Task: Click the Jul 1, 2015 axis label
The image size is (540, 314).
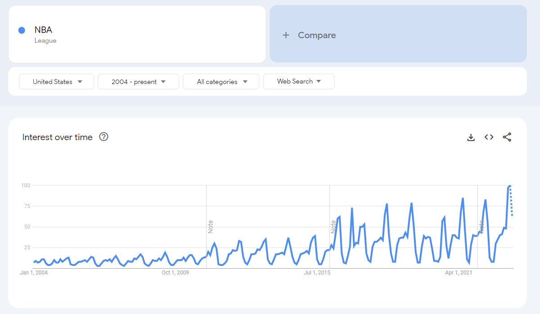Action: pyautogui.click(x=317, y=272)
